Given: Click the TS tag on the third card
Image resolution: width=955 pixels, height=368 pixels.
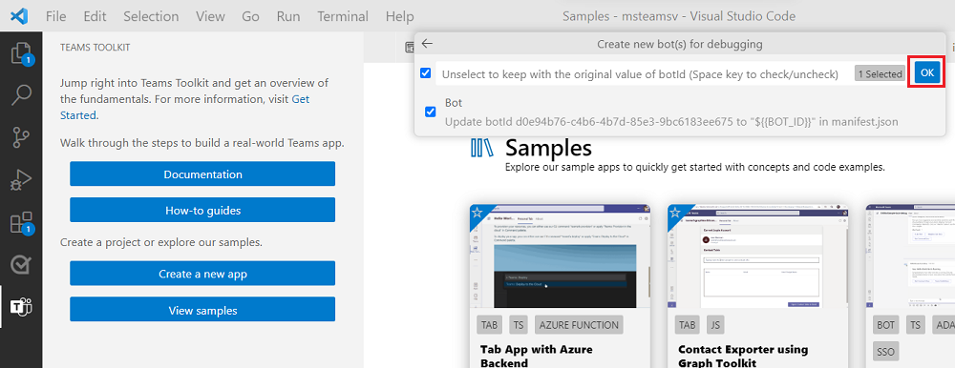Looking at the screenshot, I should tap(915, 325).
